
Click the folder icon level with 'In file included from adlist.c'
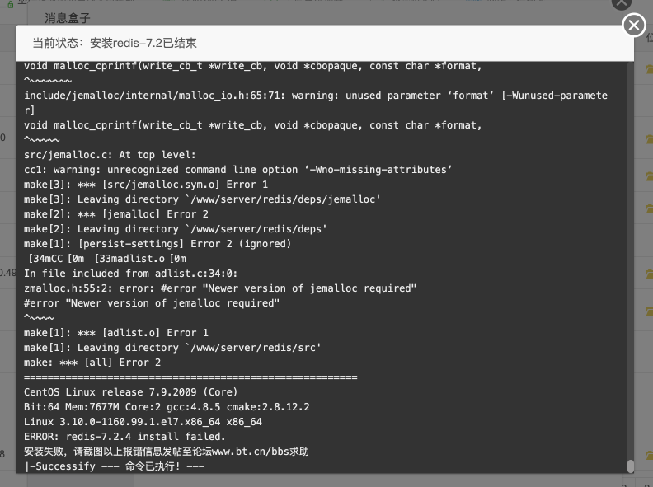pos(649,274)
